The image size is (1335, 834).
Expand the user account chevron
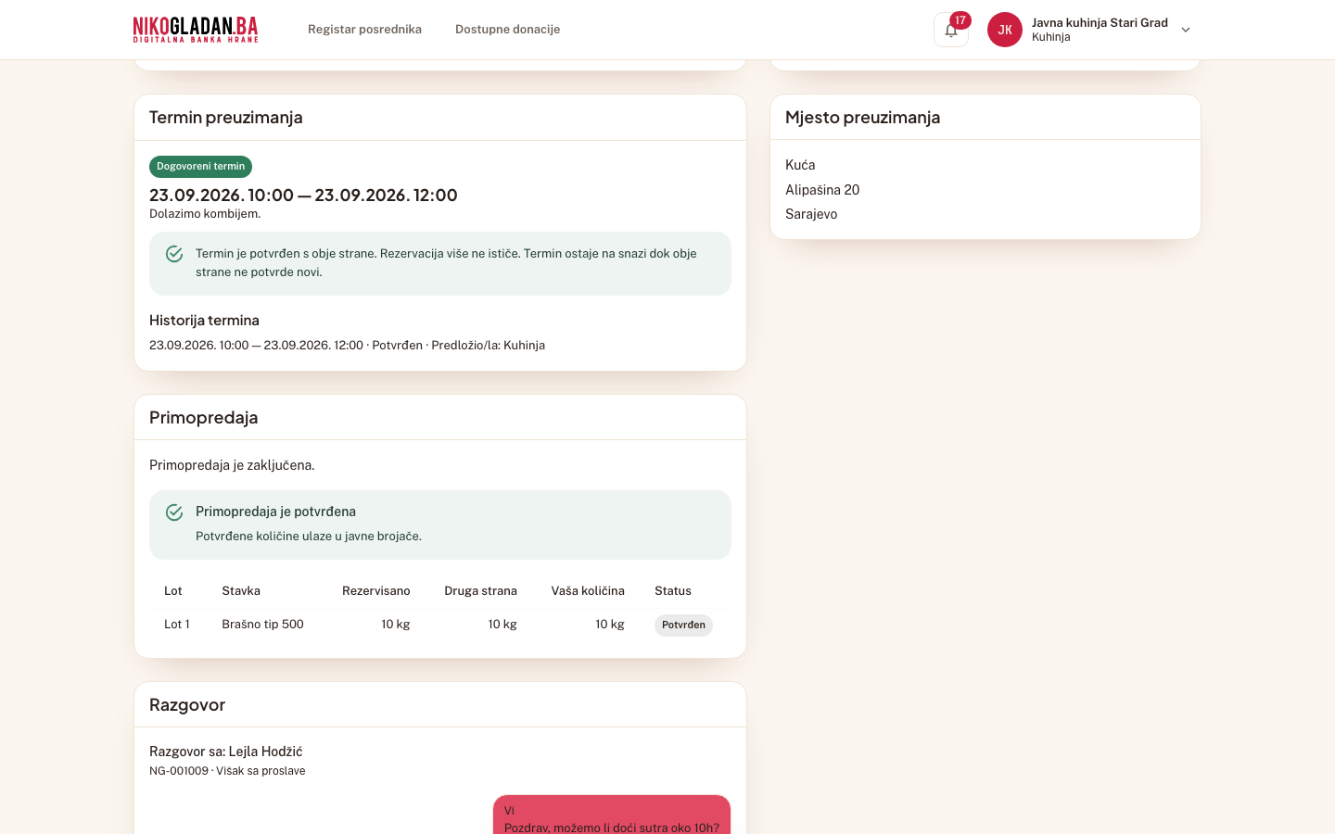point(1185,30)
